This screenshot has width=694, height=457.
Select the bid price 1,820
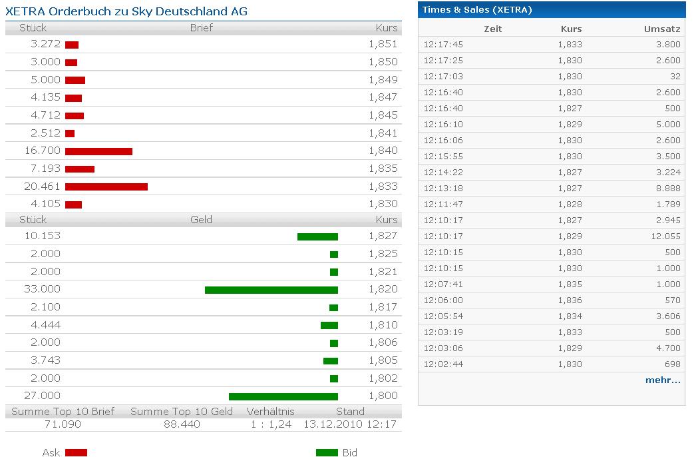tap(383, 289)
